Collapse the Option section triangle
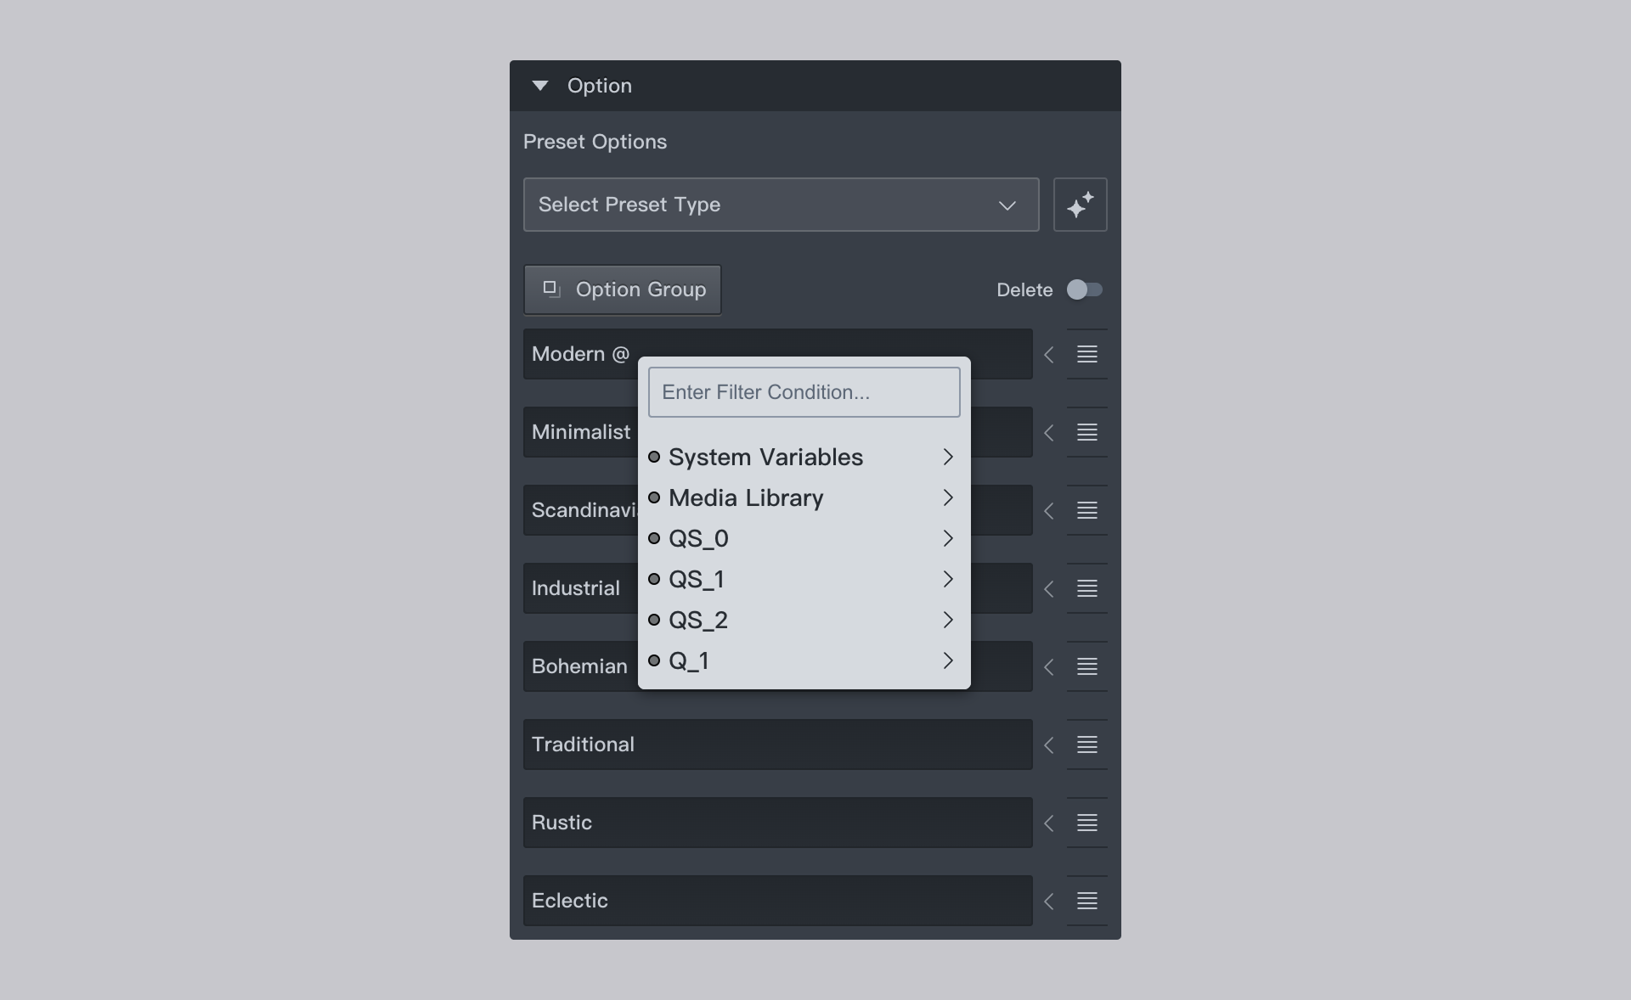The image size is (1631, 1000). 539,86
